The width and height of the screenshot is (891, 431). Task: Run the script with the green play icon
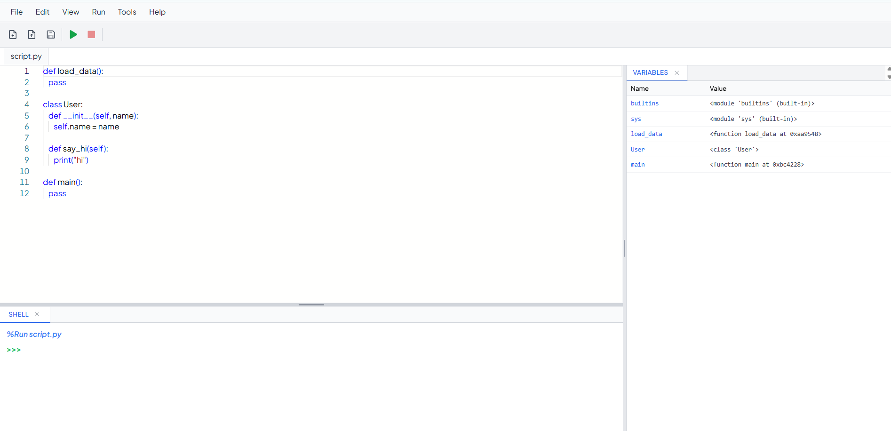(x=73, y=34)
